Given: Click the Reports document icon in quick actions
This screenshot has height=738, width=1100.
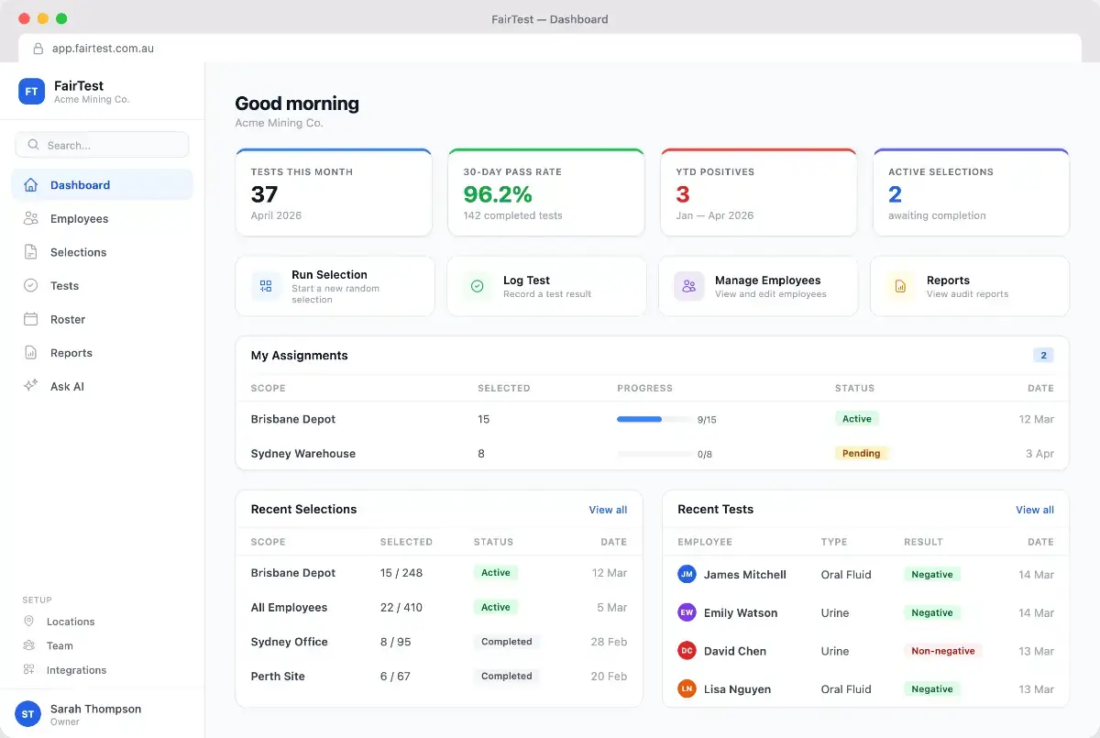Looking at the screenshot, I should click(900, 286).
